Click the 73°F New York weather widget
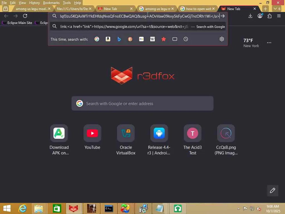Screen dimensions: 285x214 (x=251, y=43)
